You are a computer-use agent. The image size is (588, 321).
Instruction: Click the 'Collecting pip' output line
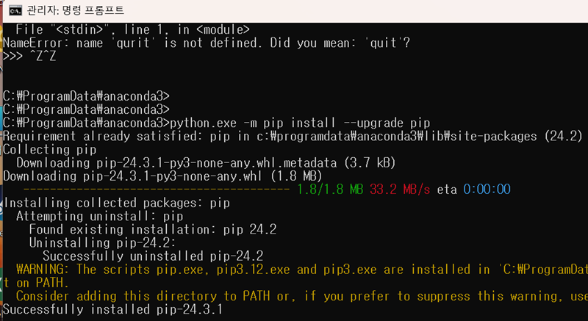pos(49,149)
